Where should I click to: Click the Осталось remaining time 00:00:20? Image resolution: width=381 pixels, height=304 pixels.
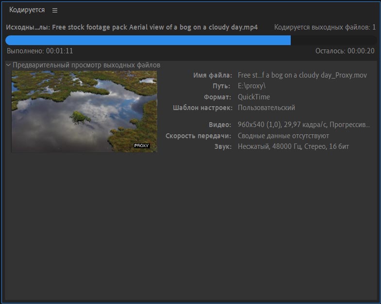[x=345, y=51]
